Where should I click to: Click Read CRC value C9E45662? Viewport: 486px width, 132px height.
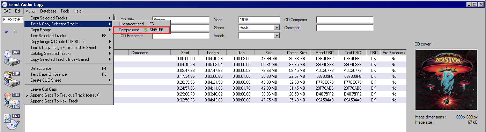click(x=325, y=59)
